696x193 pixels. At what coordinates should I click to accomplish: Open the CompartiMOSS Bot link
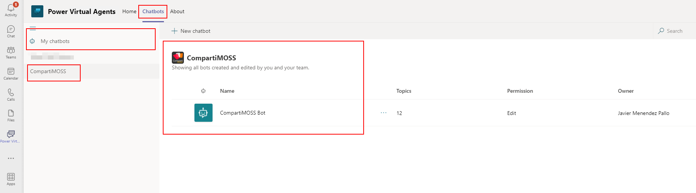click(x=242, y=113)
